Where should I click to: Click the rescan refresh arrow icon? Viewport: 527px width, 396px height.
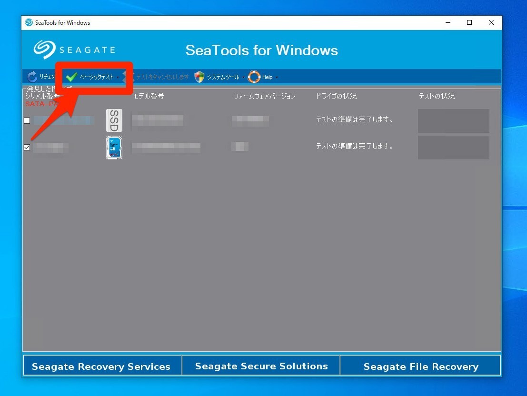tap(32, 77)
